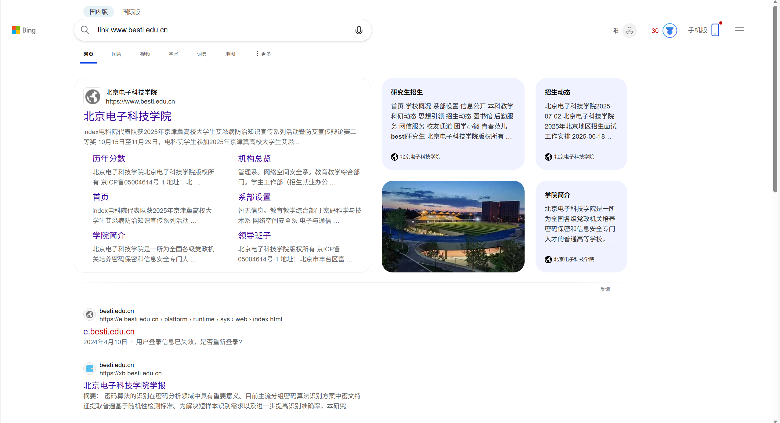
Task: Click globe favicon beside 北京电子科技学院 result
Action: pos(93,97)
